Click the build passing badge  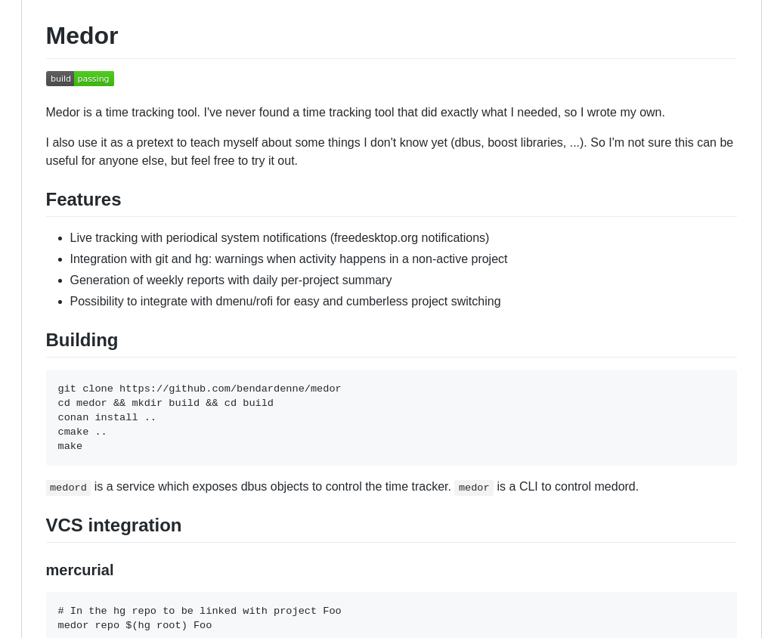tap(80, 79)
